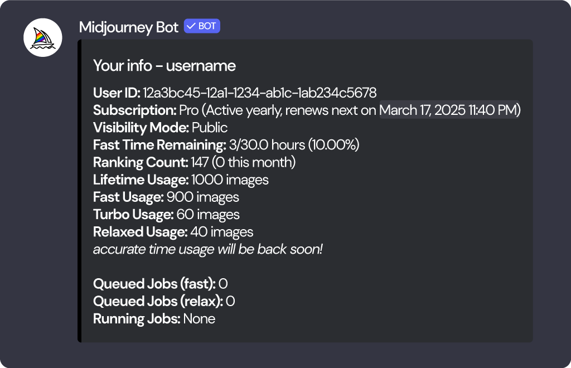The height and width of the screenshot is (368, 571).
Task: Select the User ID value text
Action: 260,93
